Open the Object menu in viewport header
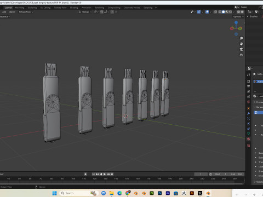 12,12
